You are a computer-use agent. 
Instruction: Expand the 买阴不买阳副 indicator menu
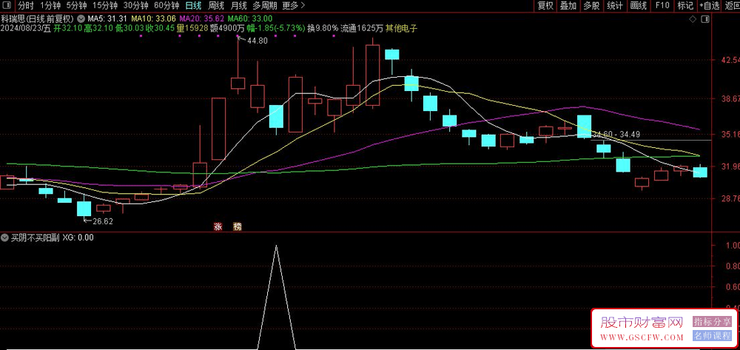(x=5, y=238)
